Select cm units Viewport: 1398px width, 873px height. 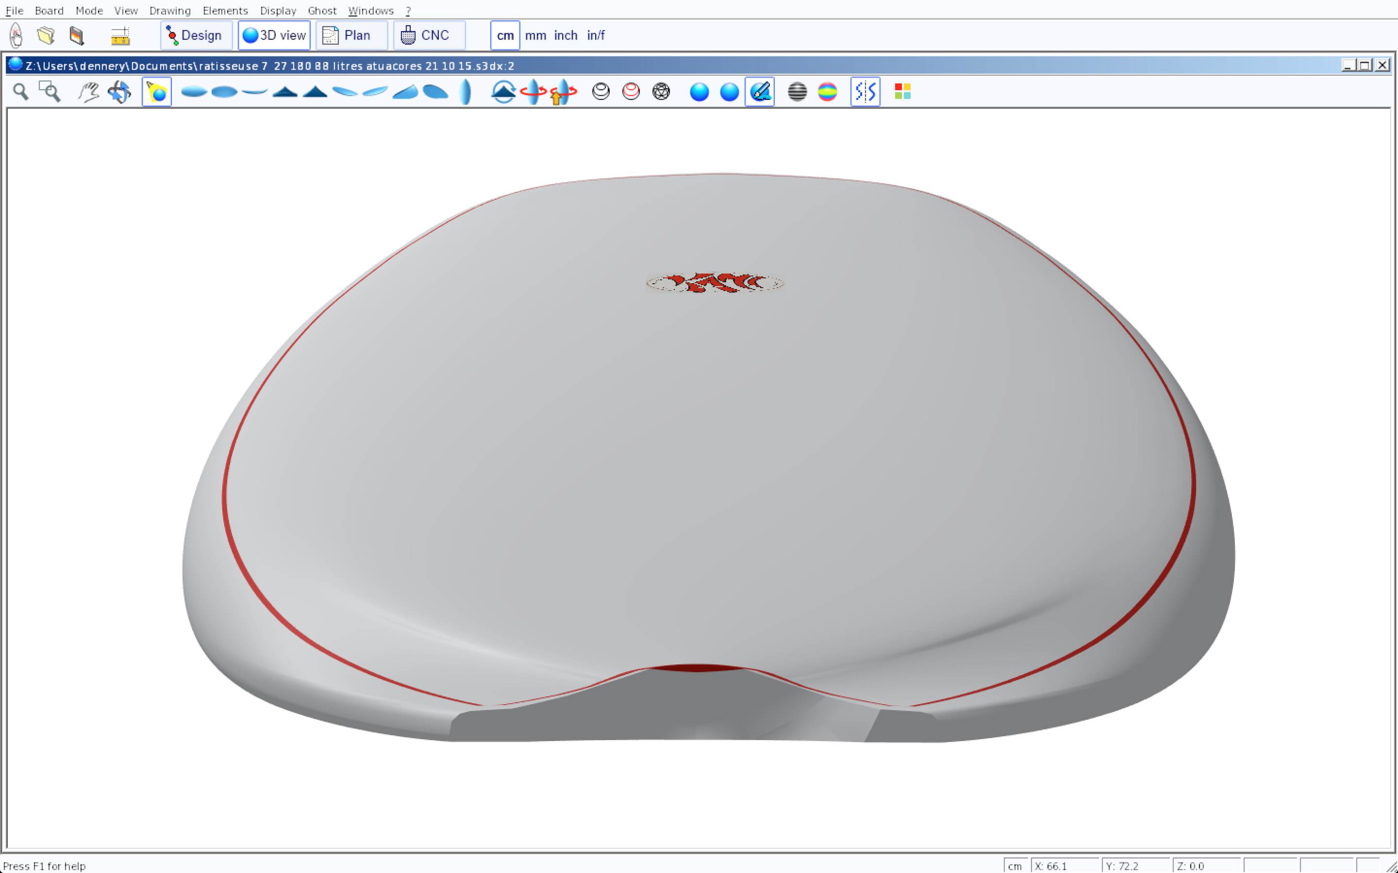click(x=505, y=36)
